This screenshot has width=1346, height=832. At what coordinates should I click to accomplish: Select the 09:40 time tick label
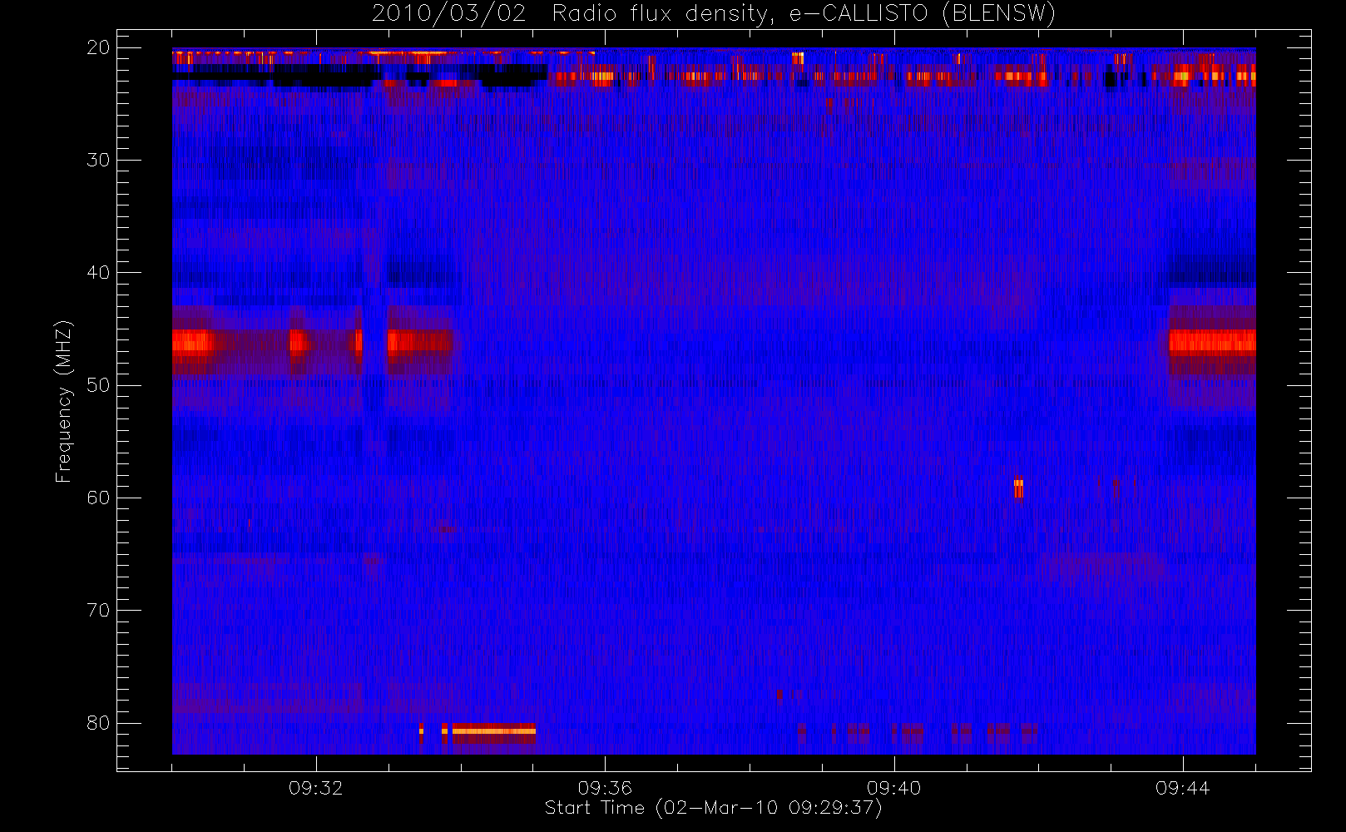click(x=893, y=788)
